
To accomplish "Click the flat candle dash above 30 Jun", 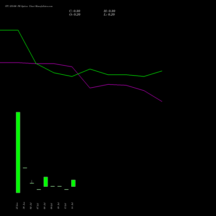I will tap(25, 168).
